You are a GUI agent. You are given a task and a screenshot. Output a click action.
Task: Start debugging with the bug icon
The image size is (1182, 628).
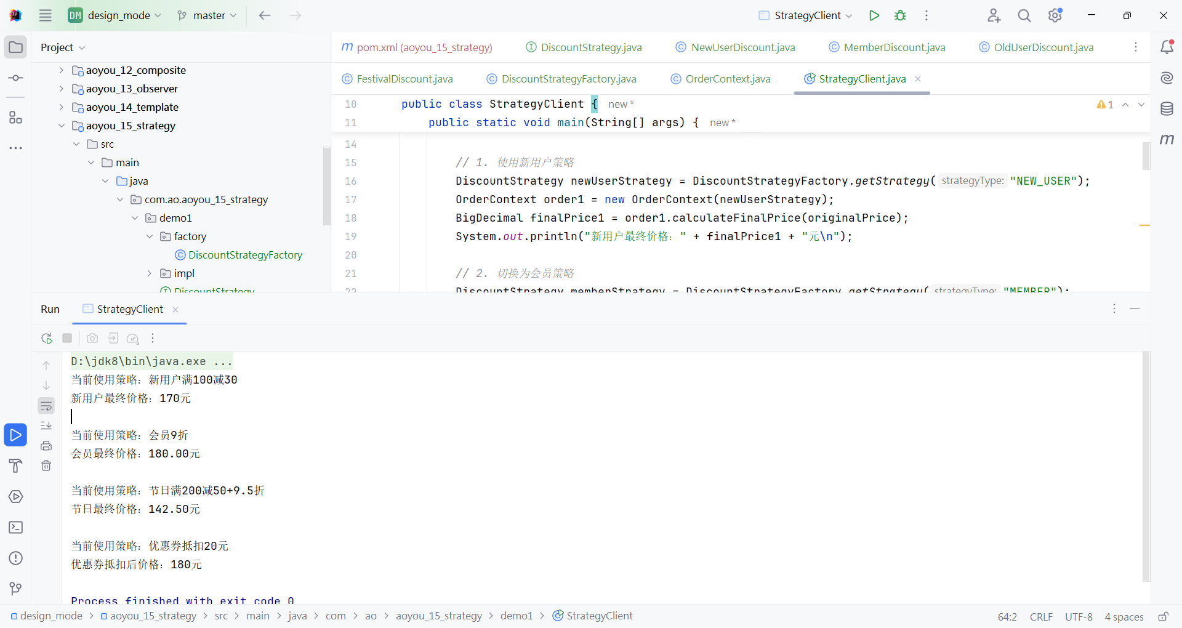click(x=900, y=15)
